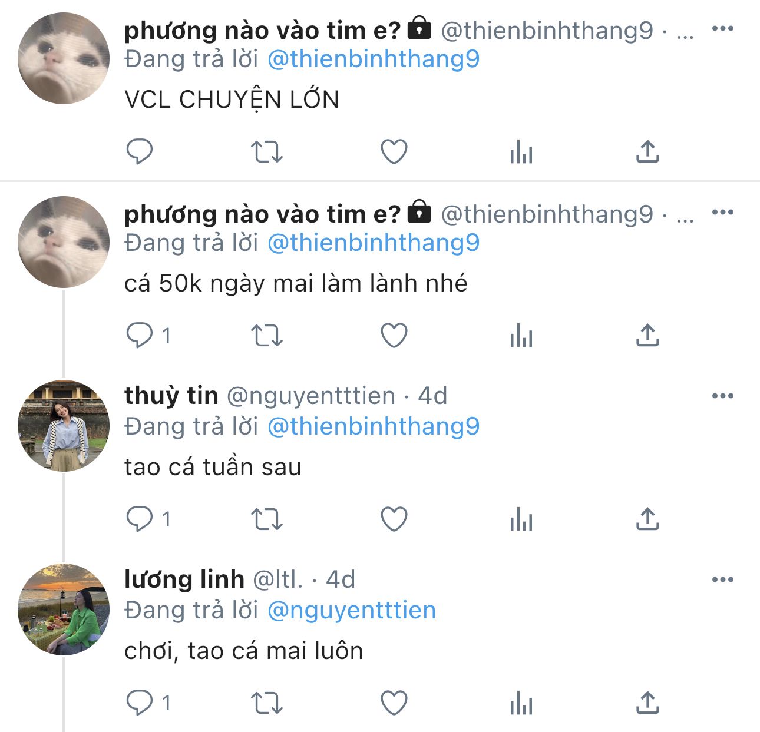Retweet lương linh's "chơi, tao cá mai luôn"
Screen dimensions: 760x732
point(267,703)
